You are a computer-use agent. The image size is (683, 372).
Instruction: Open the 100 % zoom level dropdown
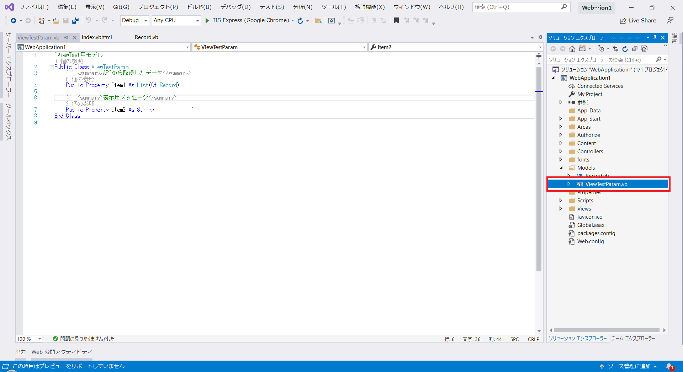[x=39, y=339]
